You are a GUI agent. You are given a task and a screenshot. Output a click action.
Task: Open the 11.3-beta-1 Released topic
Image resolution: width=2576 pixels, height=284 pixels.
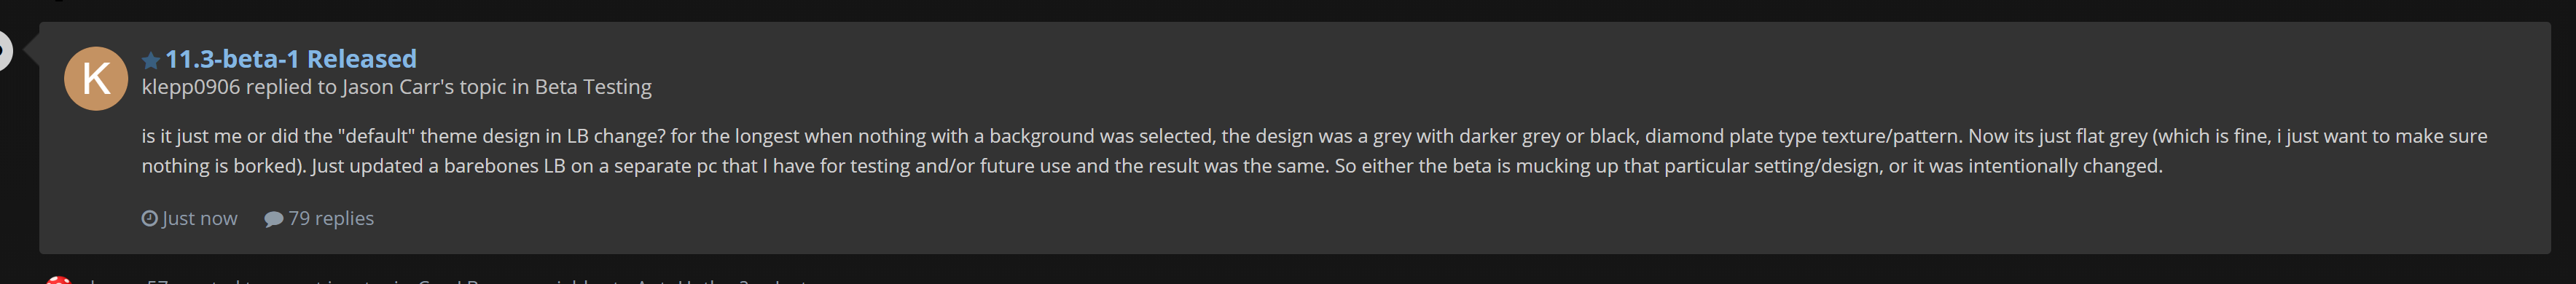tap(291, 59)
